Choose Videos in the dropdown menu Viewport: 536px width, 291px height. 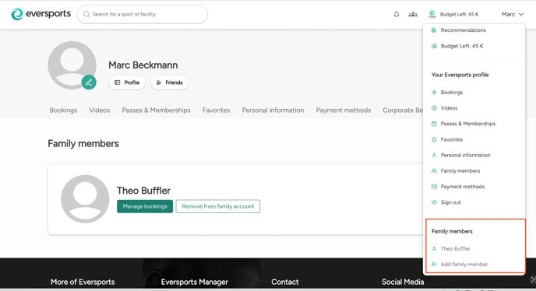pos(449,108)
